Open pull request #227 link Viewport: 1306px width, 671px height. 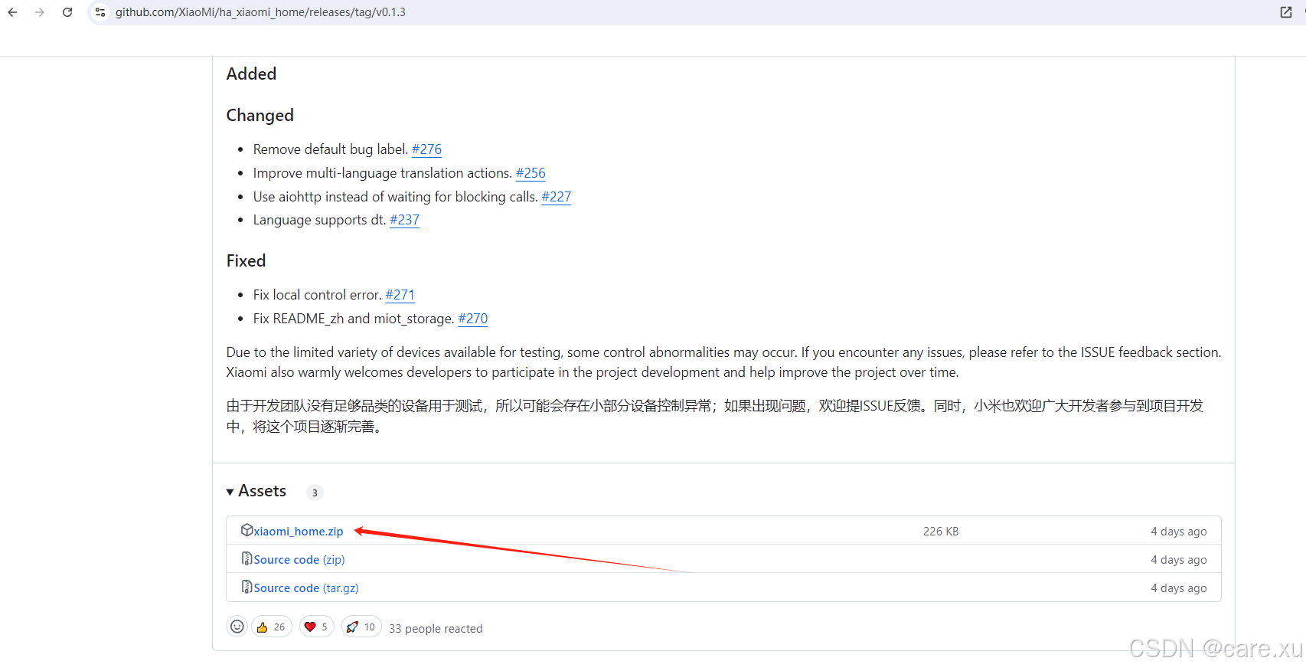557,197
